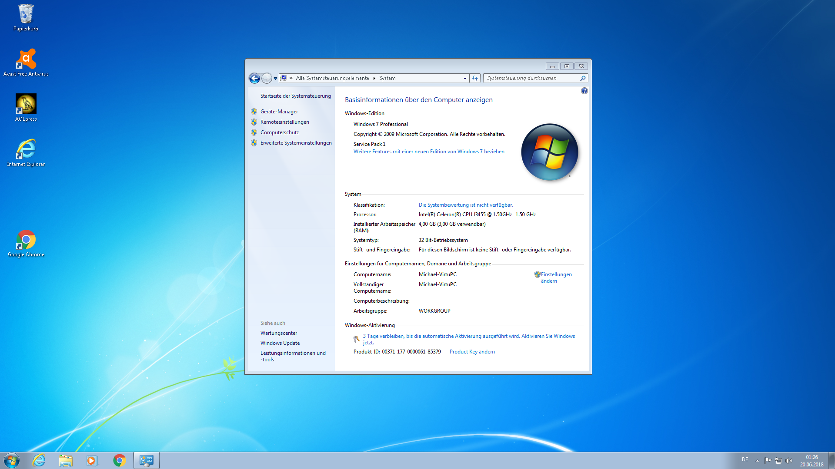
Task: Open recent pages dropdown next to Forward
Action: [x=275, y=79]
